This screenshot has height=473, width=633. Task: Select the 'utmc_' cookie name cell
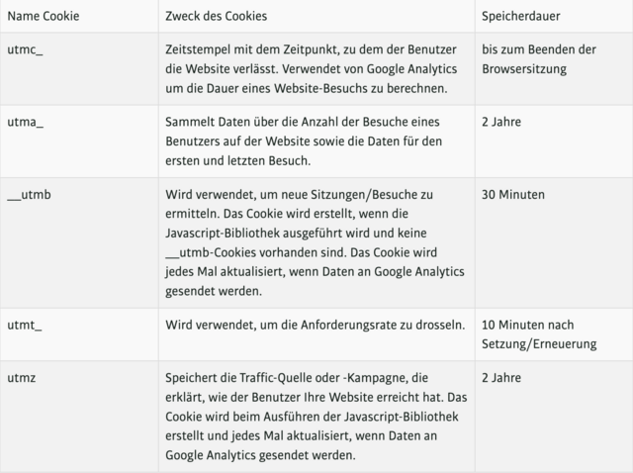pos(25,49)
